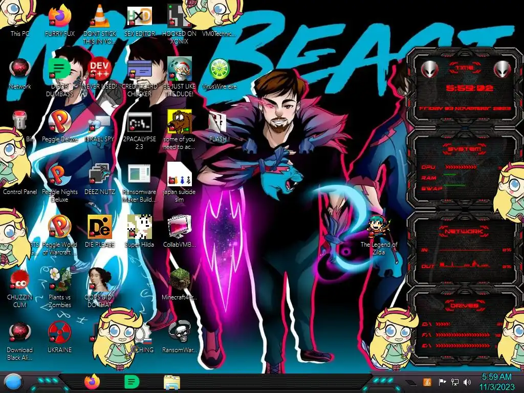
Task: Open network status tray icon
Action: (454, 382)
